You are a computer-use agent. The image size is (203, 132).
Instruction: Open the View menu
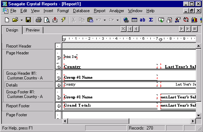pos(35,11)
